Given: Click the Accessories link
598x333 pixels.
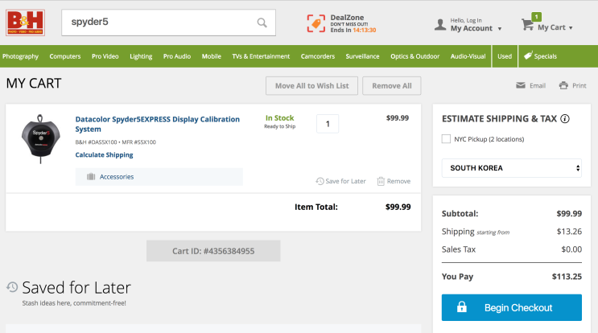Looking at the screenshot, I should (117, 176).
